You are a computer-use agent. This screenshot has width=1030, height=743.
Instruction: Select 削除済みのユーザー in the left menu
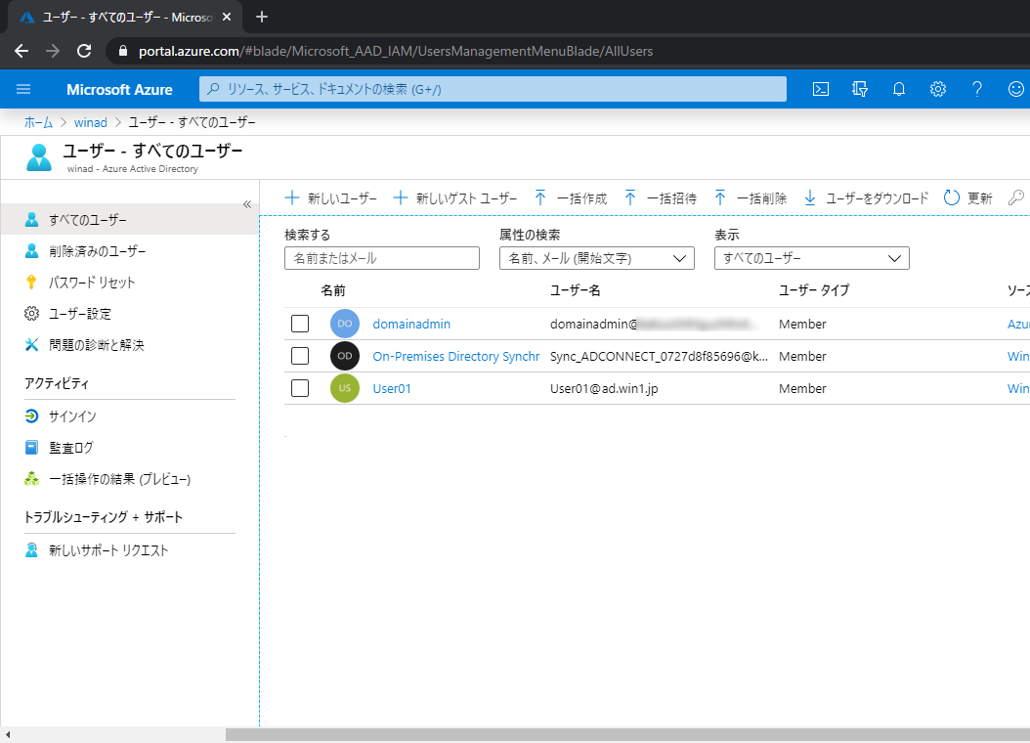coord(129,251)
